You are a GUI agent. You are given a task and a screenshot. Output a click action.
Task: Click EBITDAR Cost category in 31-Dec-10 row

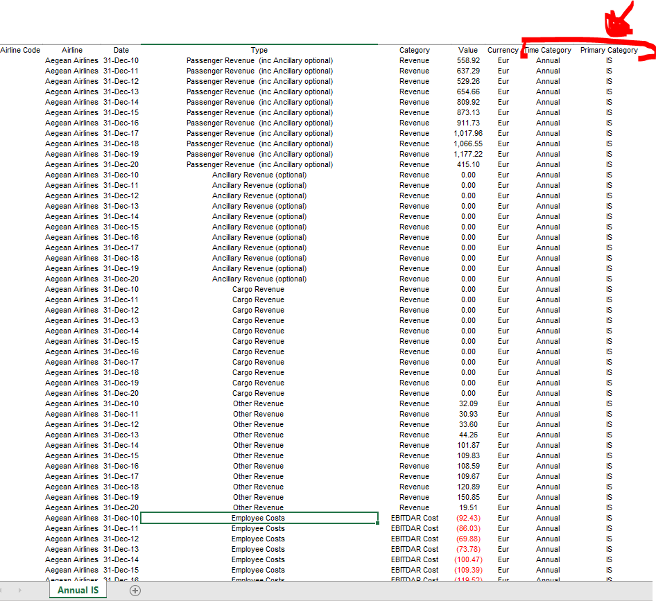[415, 519]
